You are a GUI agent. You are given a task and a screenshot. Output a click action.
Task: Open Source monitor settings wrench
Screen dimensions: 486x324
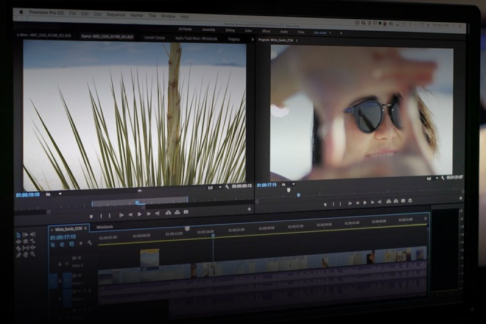click(227, 187)
